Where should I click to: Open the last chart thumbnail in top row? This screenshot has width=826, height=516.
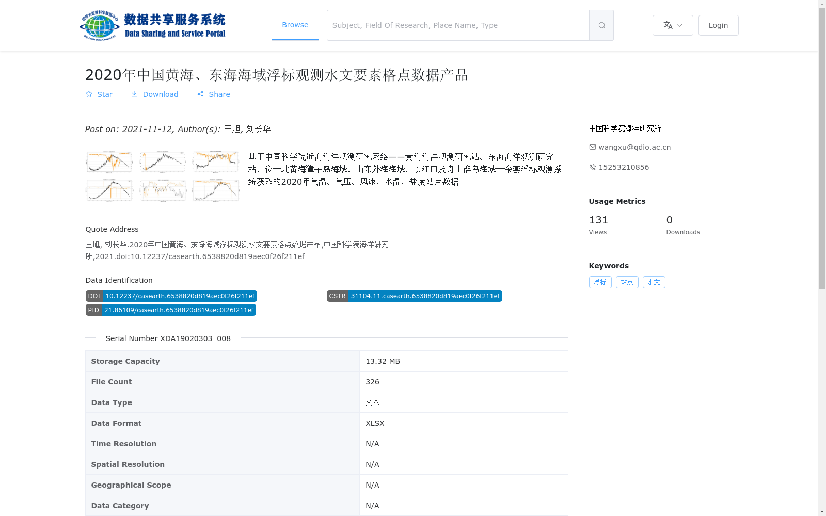pos(216,162)
